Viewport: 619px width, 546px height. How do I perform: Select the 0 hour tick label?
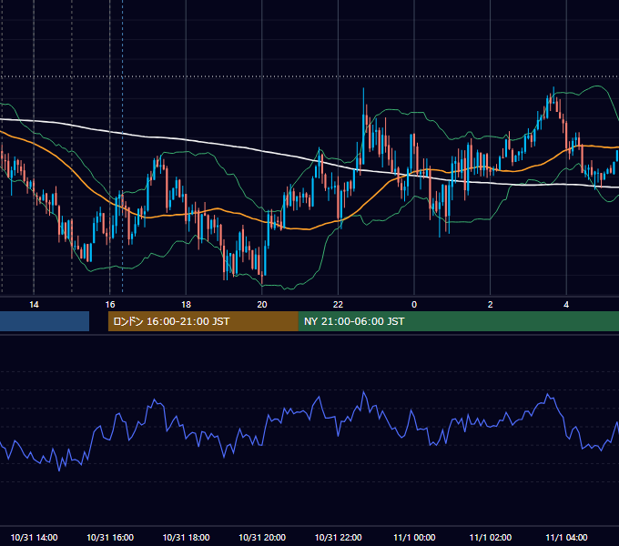[x=414, y=305]
